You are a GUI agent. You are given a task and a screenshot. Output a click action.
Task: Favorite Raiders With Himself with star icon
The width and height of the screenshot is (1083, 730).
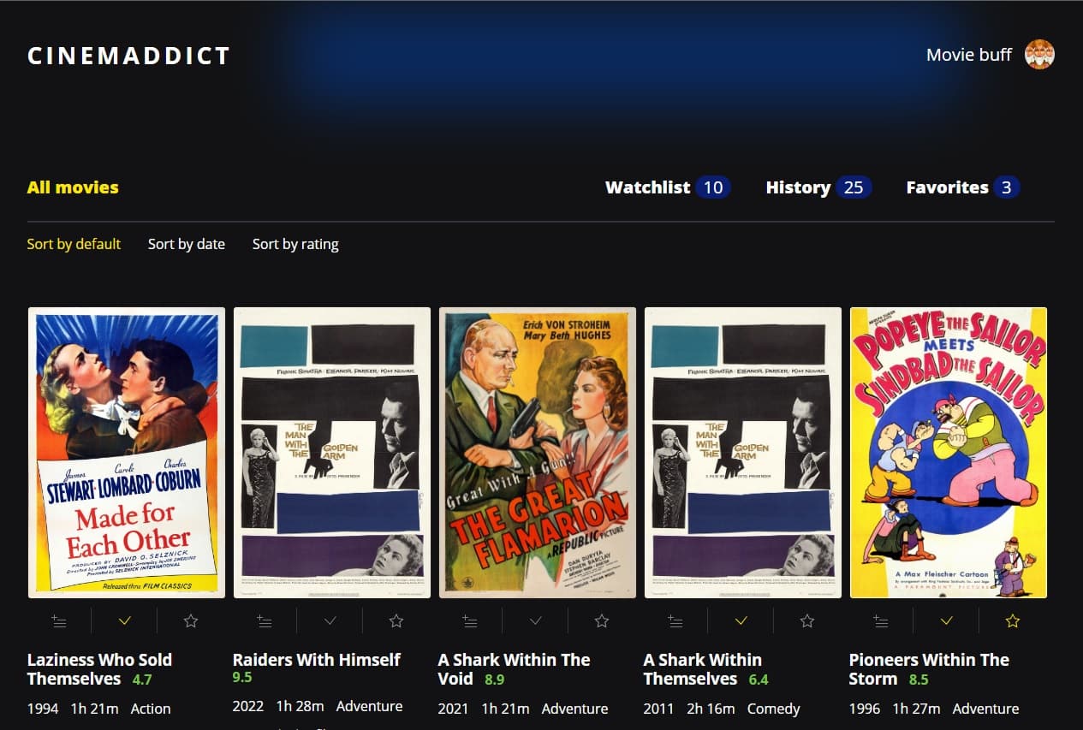pyautogui.click(x=396, y=621)
